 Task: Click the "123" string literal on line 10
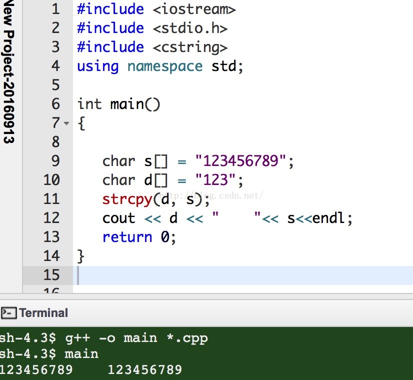point(215,180)
